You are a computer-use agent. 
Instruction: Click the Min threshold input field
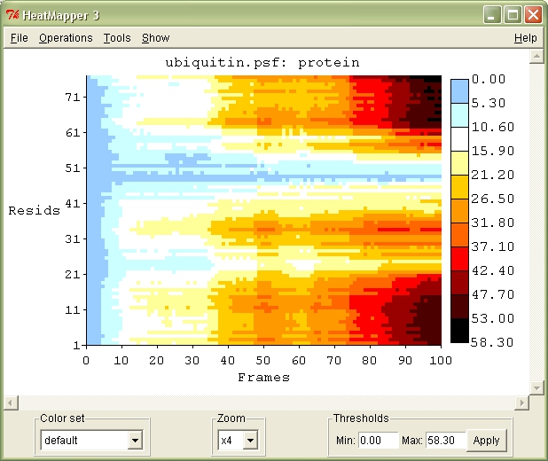(x=379, y=440)
